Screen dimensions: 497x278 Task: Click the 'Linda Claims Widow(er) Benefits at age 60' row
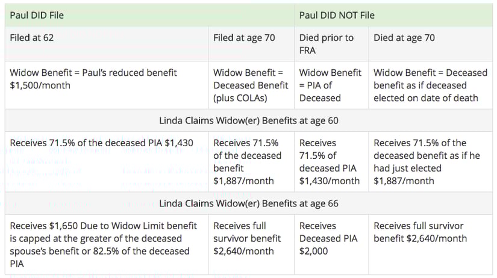pos(248,120)
